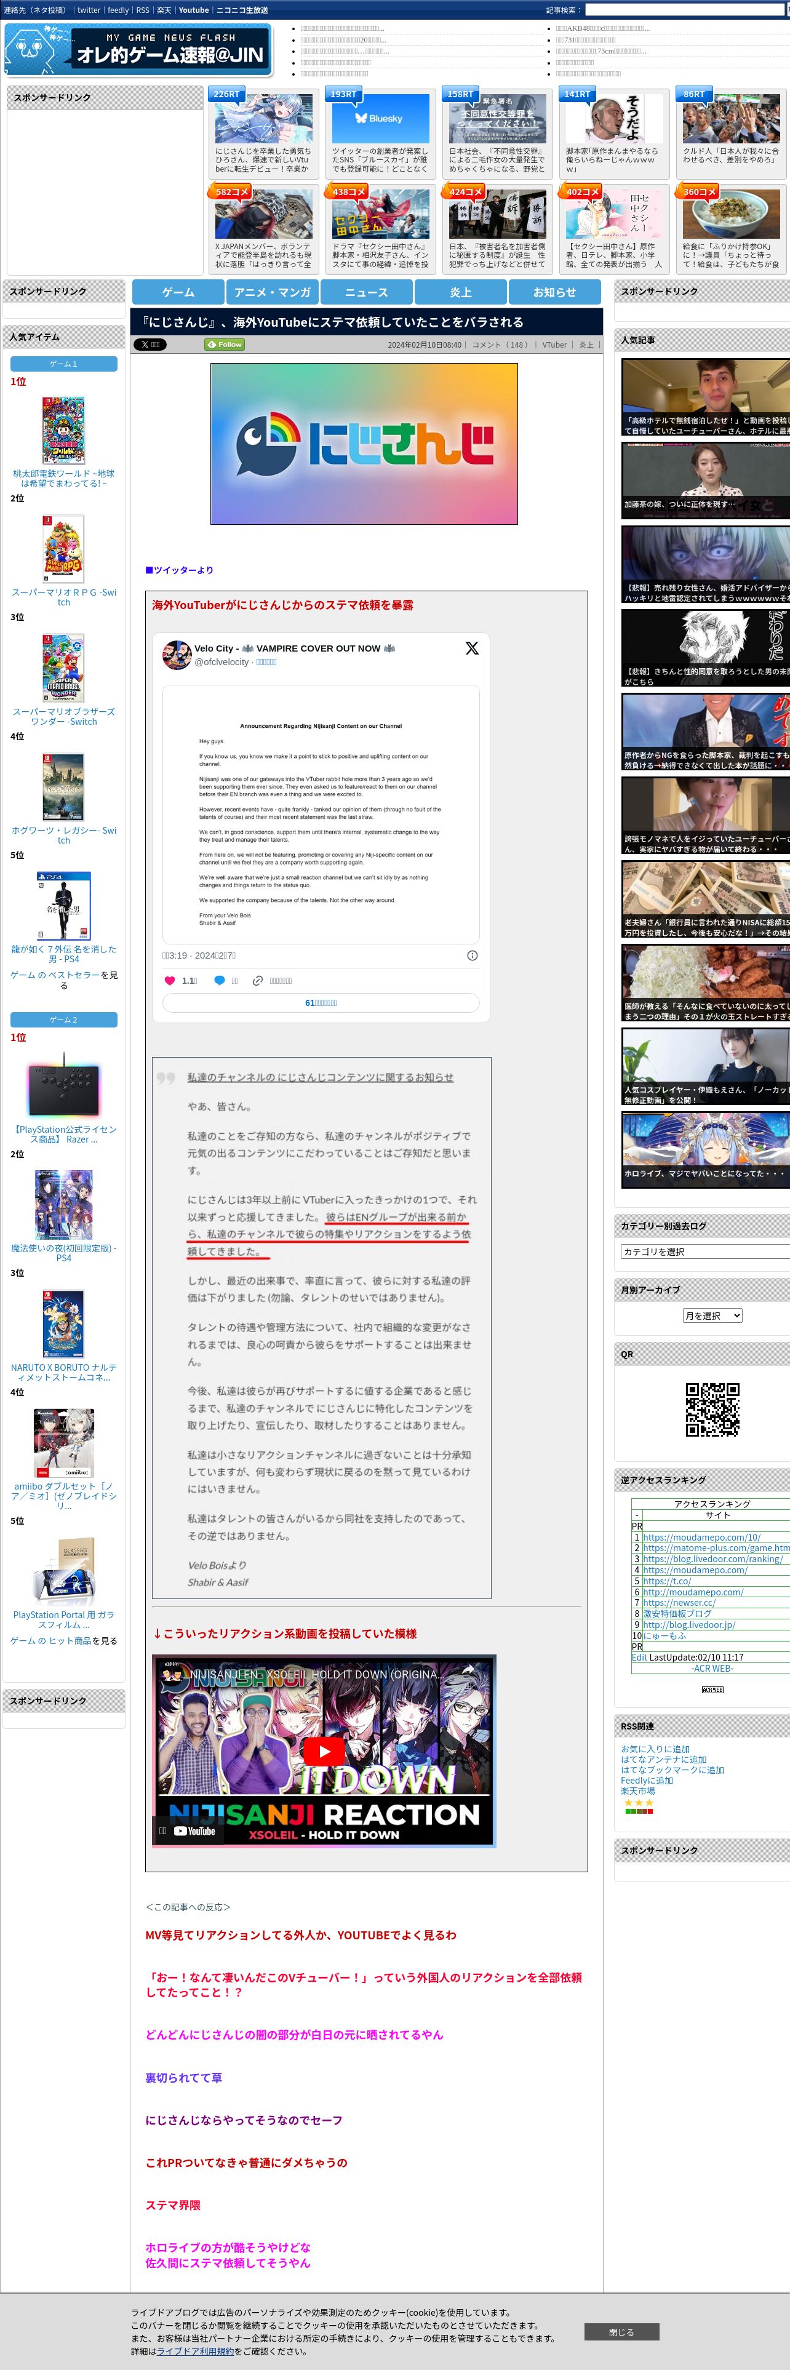Click the RSS link in top bar
790x2370 pixels.
click(x=143, y=10)
